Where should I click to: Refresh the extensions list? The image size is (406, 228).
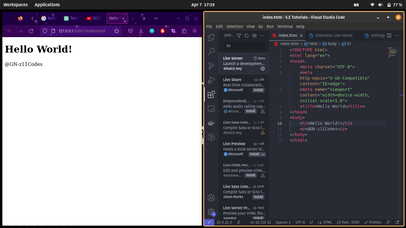[x=247, y=36]
